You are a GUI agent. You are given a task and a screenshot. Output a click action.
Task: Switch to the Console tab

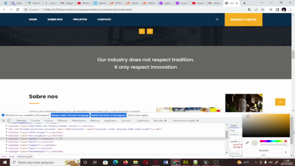(35, 120)
